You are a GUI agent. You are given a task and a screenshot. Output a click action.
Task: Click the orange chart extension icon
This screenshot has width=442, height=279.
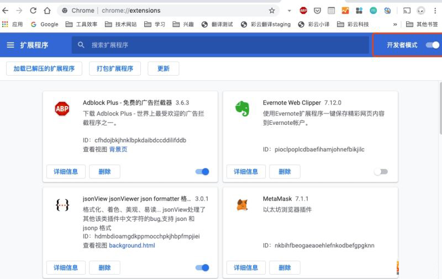345,10
